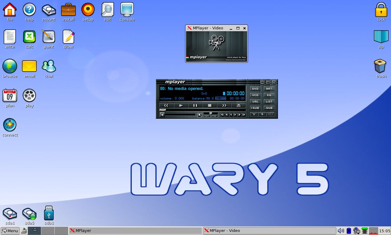Screen dimensions: 391x235
Task: Click the balance-left arrow under balance slider
Action: 207,116
